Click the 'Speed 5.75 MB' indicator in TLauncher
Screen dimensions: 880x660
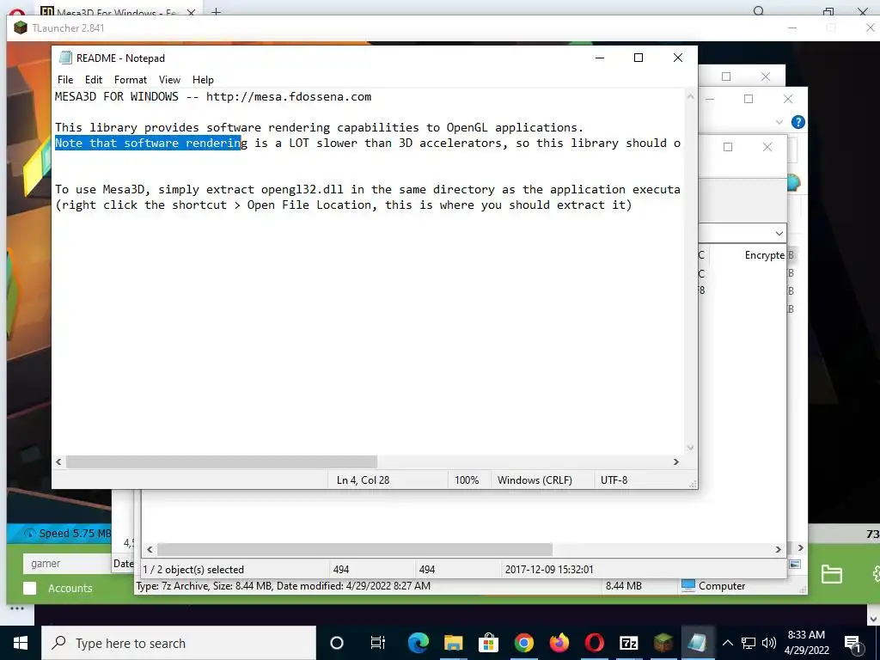pyautogui.click(x=67, y=533)
